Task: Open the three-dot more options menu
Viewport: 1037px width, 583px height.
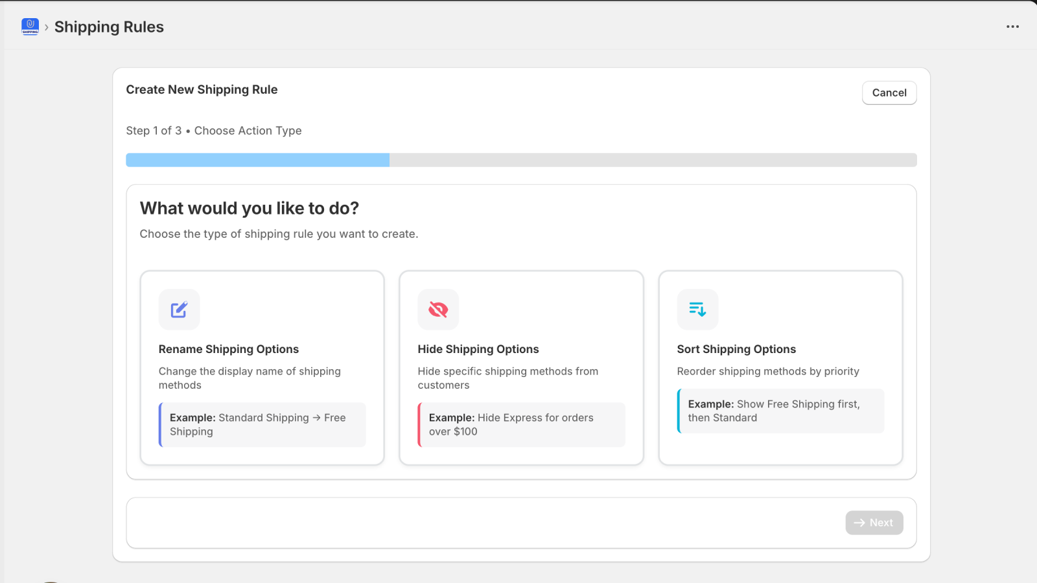Action: tap(1012, 27)
